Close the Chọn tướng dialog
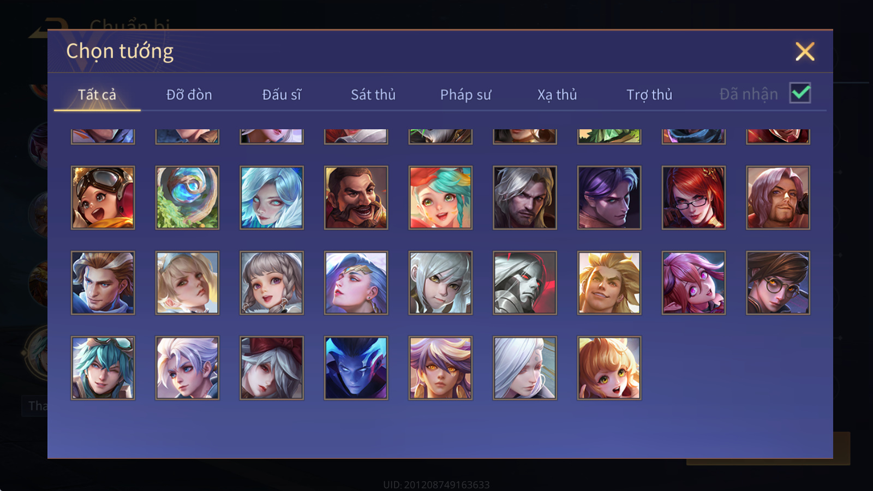873x491 pixels. [x=805, y=51]
